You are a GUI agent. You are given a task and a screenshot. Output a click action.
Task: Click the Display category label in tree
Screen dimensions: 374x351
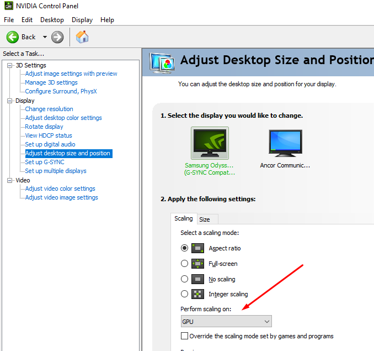pos(25,101)
